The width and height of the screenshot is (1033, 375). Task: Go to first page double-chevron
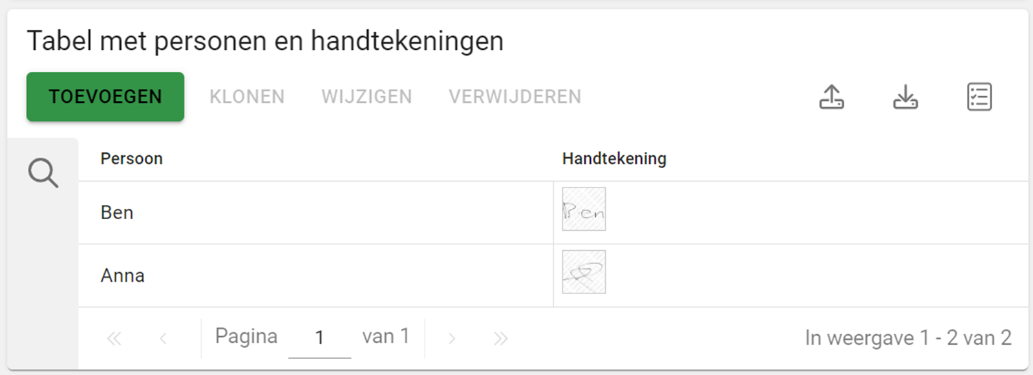tap(114, 338)
